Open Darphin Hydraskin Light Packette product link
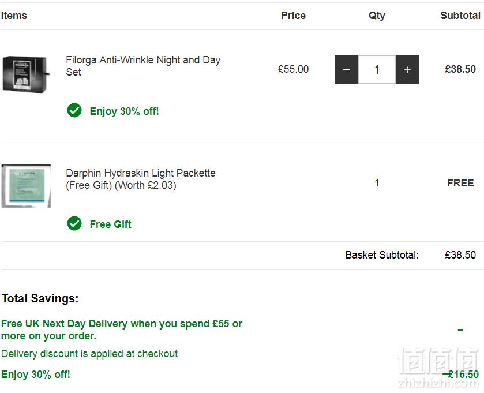Viewport: 484px width, 393px height. click(141, 179)
